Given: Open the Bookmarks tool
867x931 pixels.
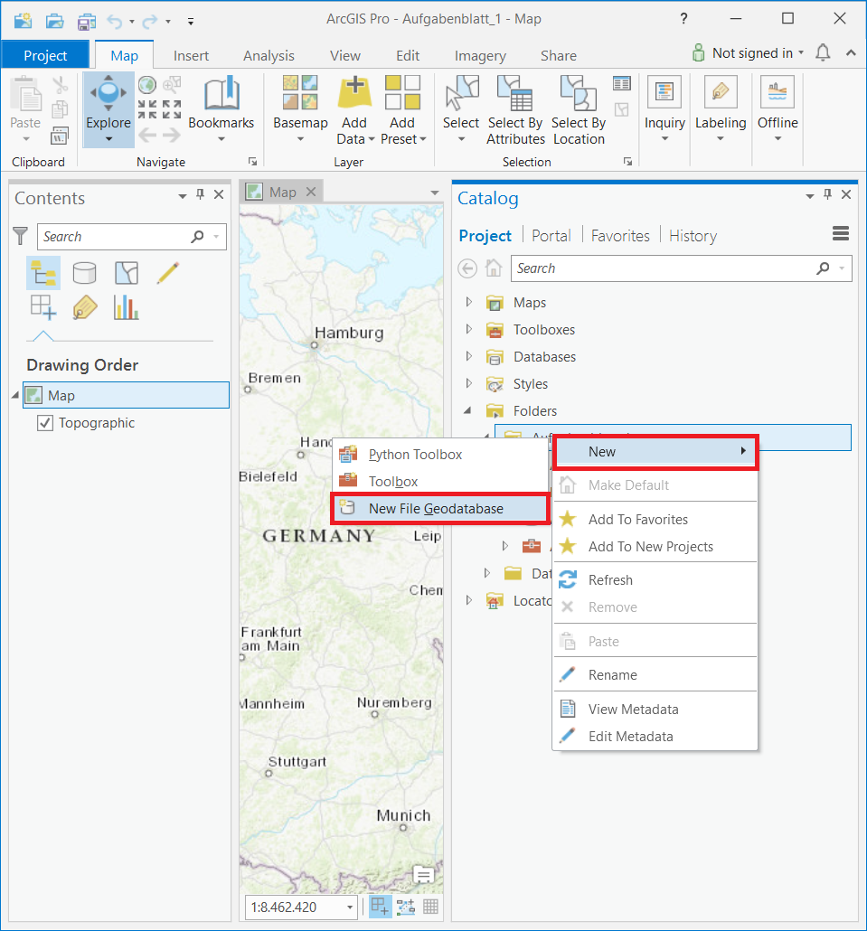Looking at the screenshot, I should (221, 99).
